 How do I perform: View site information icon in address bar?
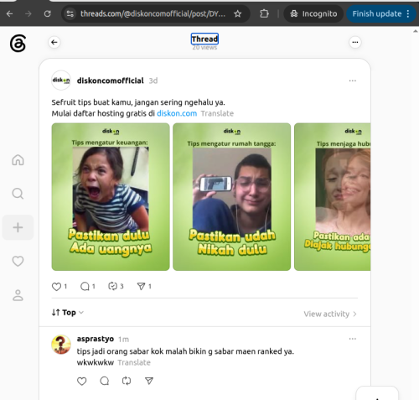[70, 13]
